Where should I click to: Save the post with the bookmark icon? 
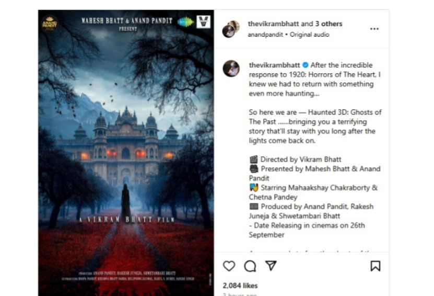(x=376, y=266)
